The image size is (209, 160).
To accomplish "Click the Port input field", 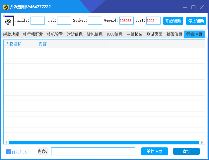I will tap(153, 21).
